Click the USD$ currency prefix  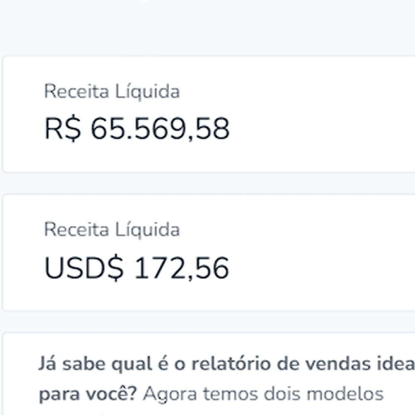(x=84, y=268)
